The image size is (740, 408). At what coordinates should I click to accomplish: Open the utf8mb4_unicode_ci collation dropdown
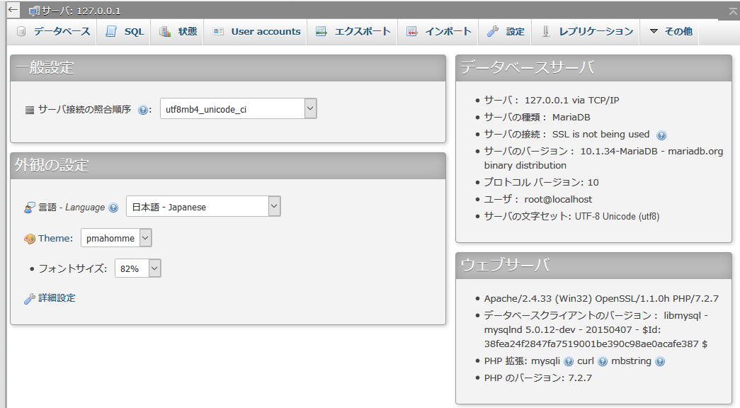(238, 108)
